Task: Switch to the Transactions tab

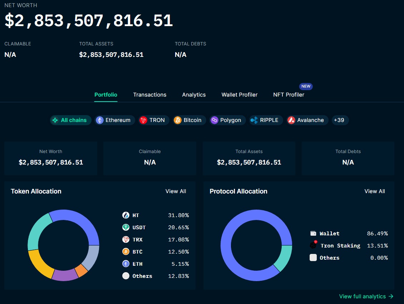Action: click(150, 95)
